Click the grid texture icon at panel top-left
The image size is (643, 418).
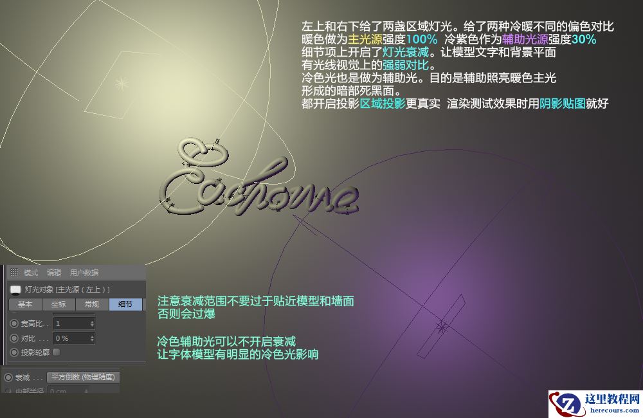click(x=14, y=271)
